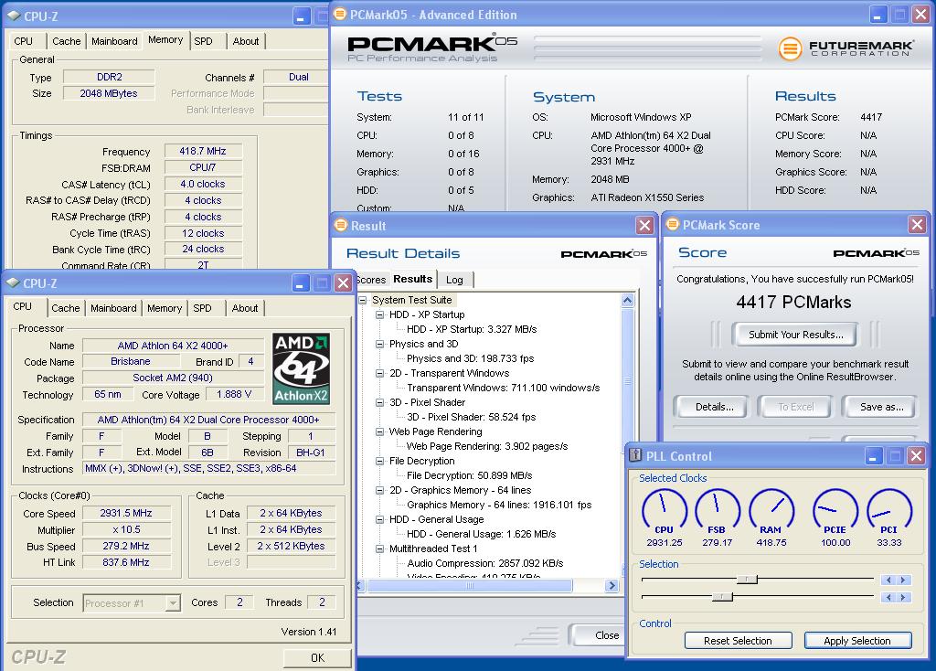Click Reset Selection in PLL Control
Viewport: 936px width, 671px height.
point(738,641)
